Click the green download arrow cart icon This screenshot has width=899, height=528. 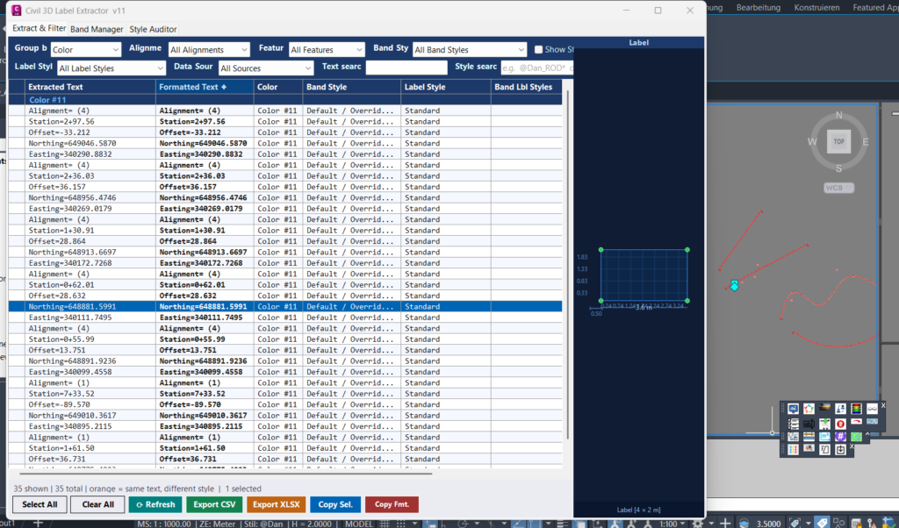[824, 424]
